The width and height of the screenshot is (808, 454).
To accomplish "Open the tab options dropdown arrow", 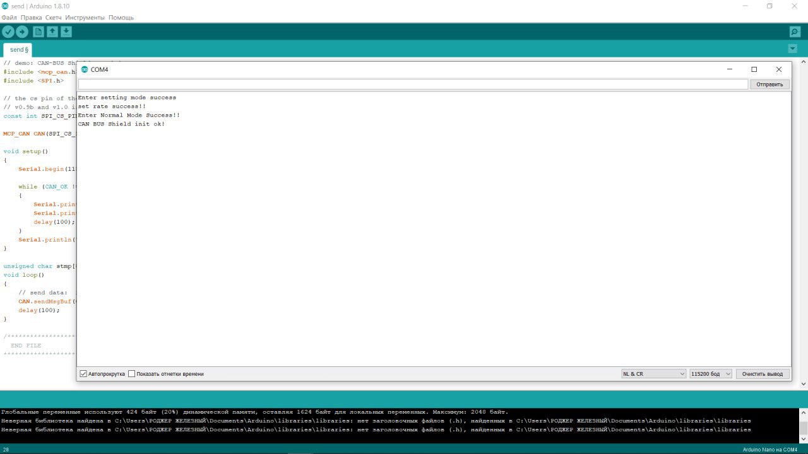I will point(793,49).
